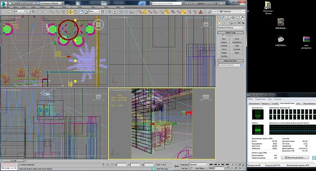The height and width of the screenshot is (171, 316).
Task: Open the Standard Primitives dropdown
Action: pyautogui.click(x=231, y=28)
